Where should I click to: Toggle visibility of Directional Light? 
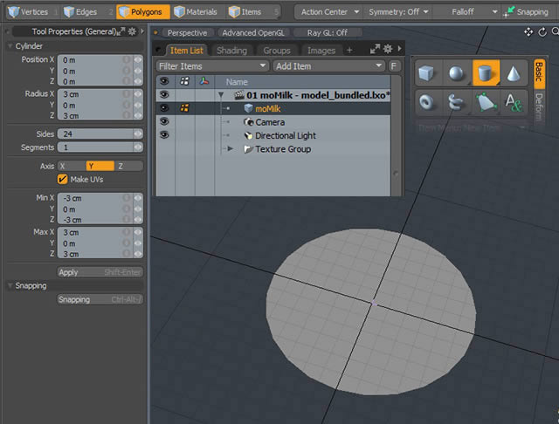coord(164,135)
